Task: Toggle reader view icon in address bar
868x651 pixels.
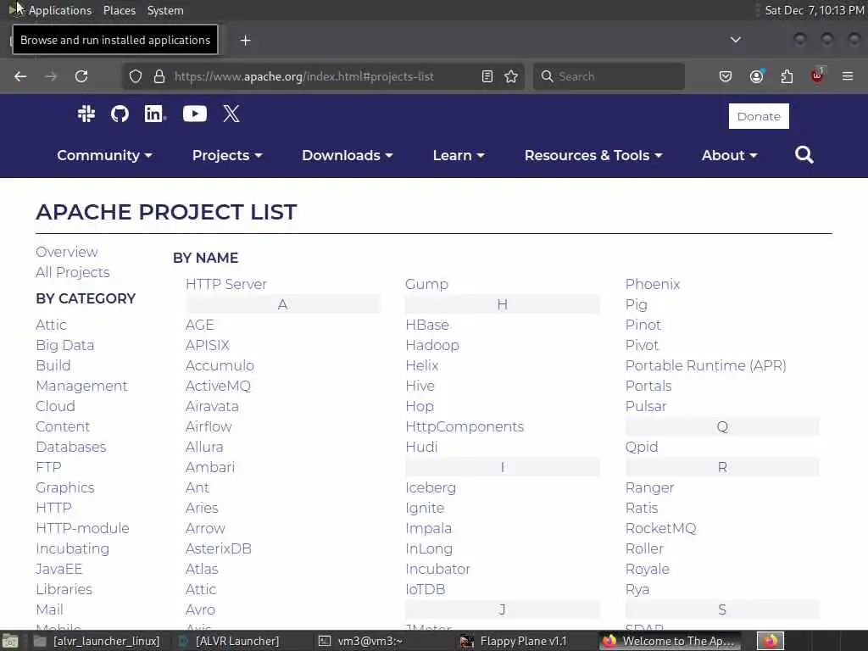Action: click(x=487, y=76)
